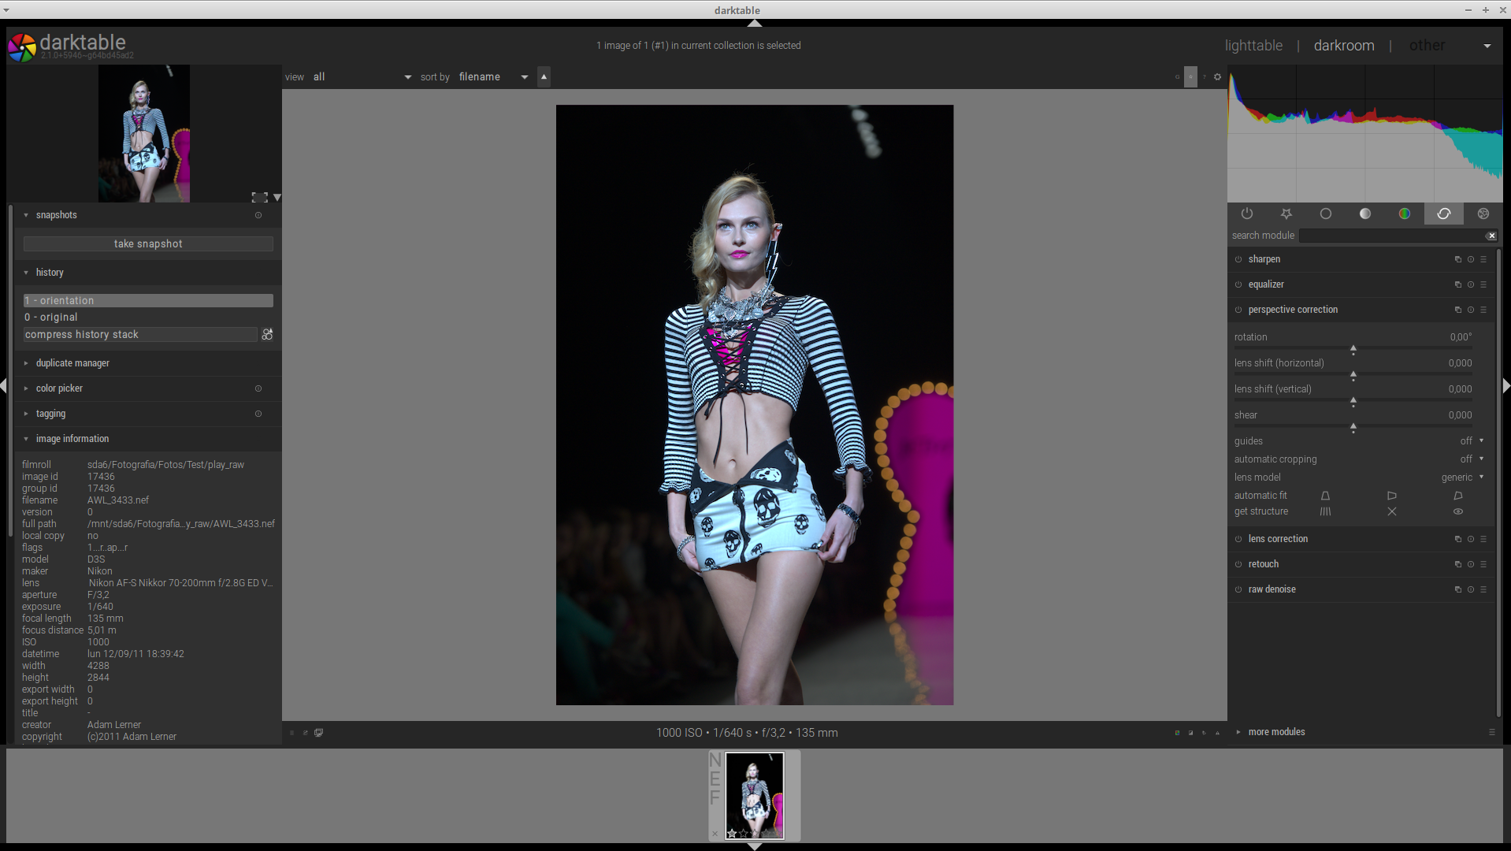This screenshot has width=1511, height=851.
Task: Select history item 1 - orientation
Action: [x=148, y=301]
